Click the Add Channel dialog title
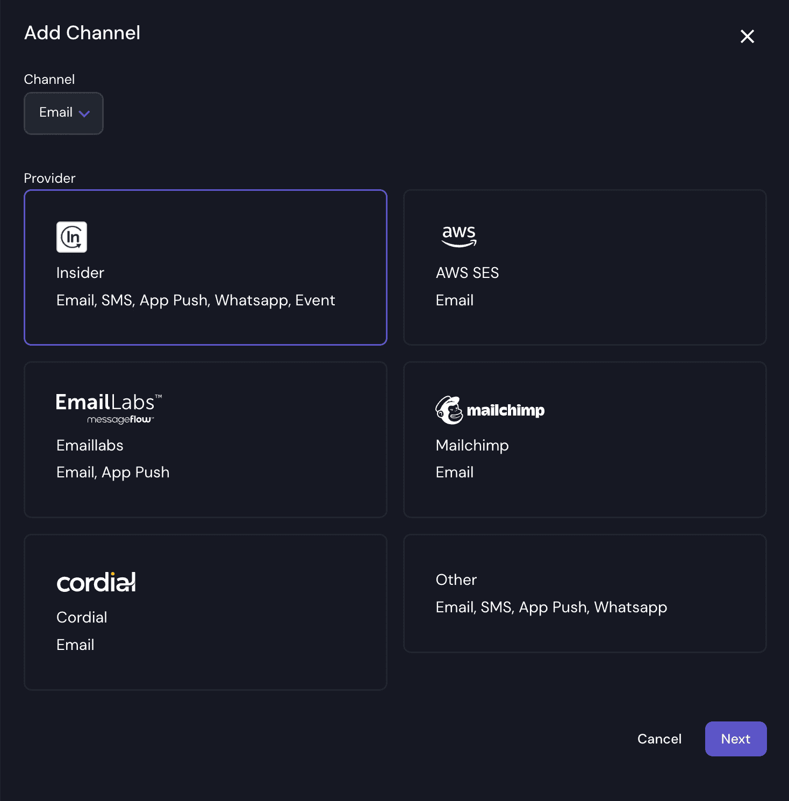The height and width of the screenshot is (801, 789). 82,33
